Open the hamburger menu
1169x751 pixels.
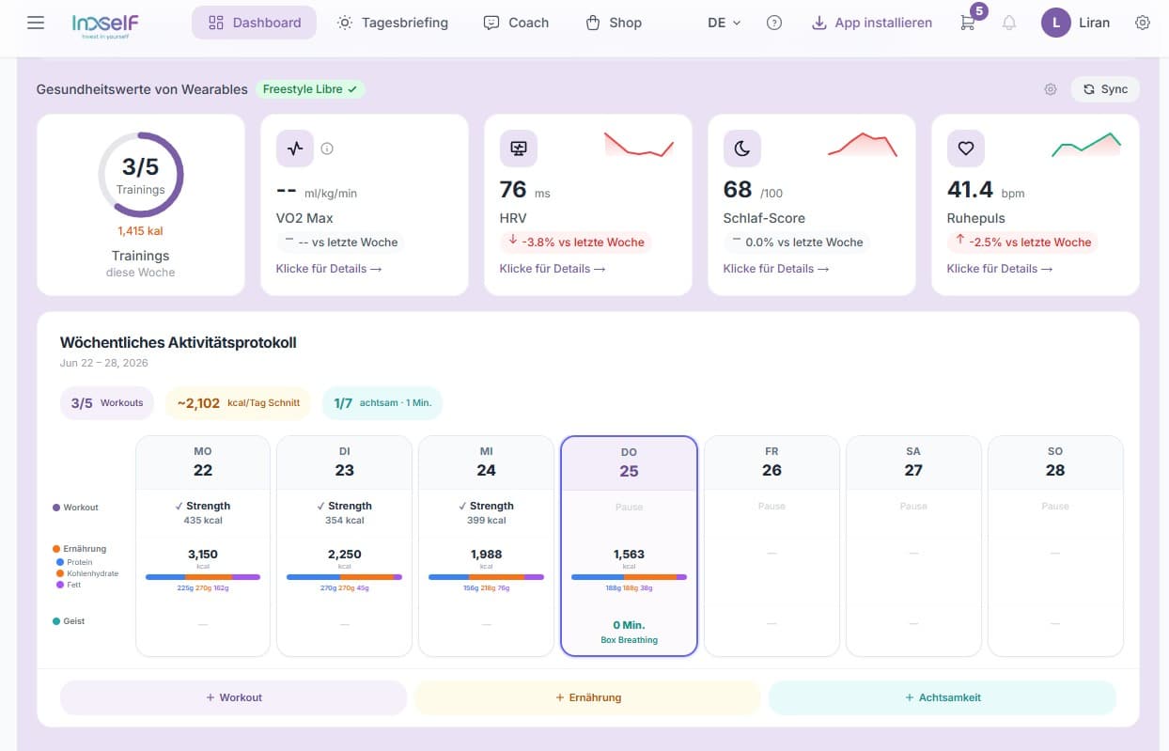(36, 23)
